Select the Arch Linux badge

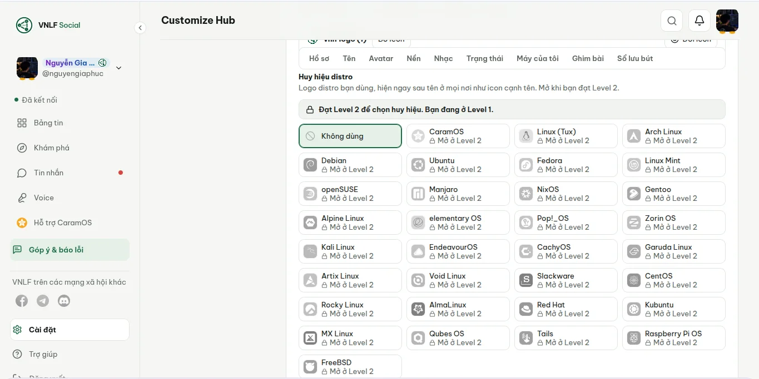pyautogui.click(x=674, y=136)
